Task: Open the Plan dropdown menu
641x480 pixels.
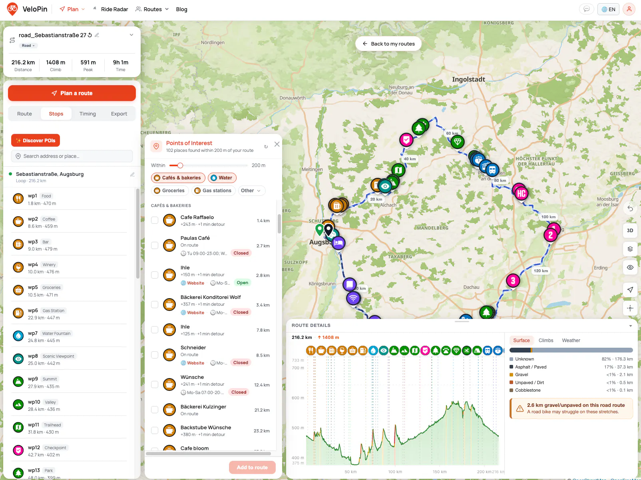Action: coord(72,9)
